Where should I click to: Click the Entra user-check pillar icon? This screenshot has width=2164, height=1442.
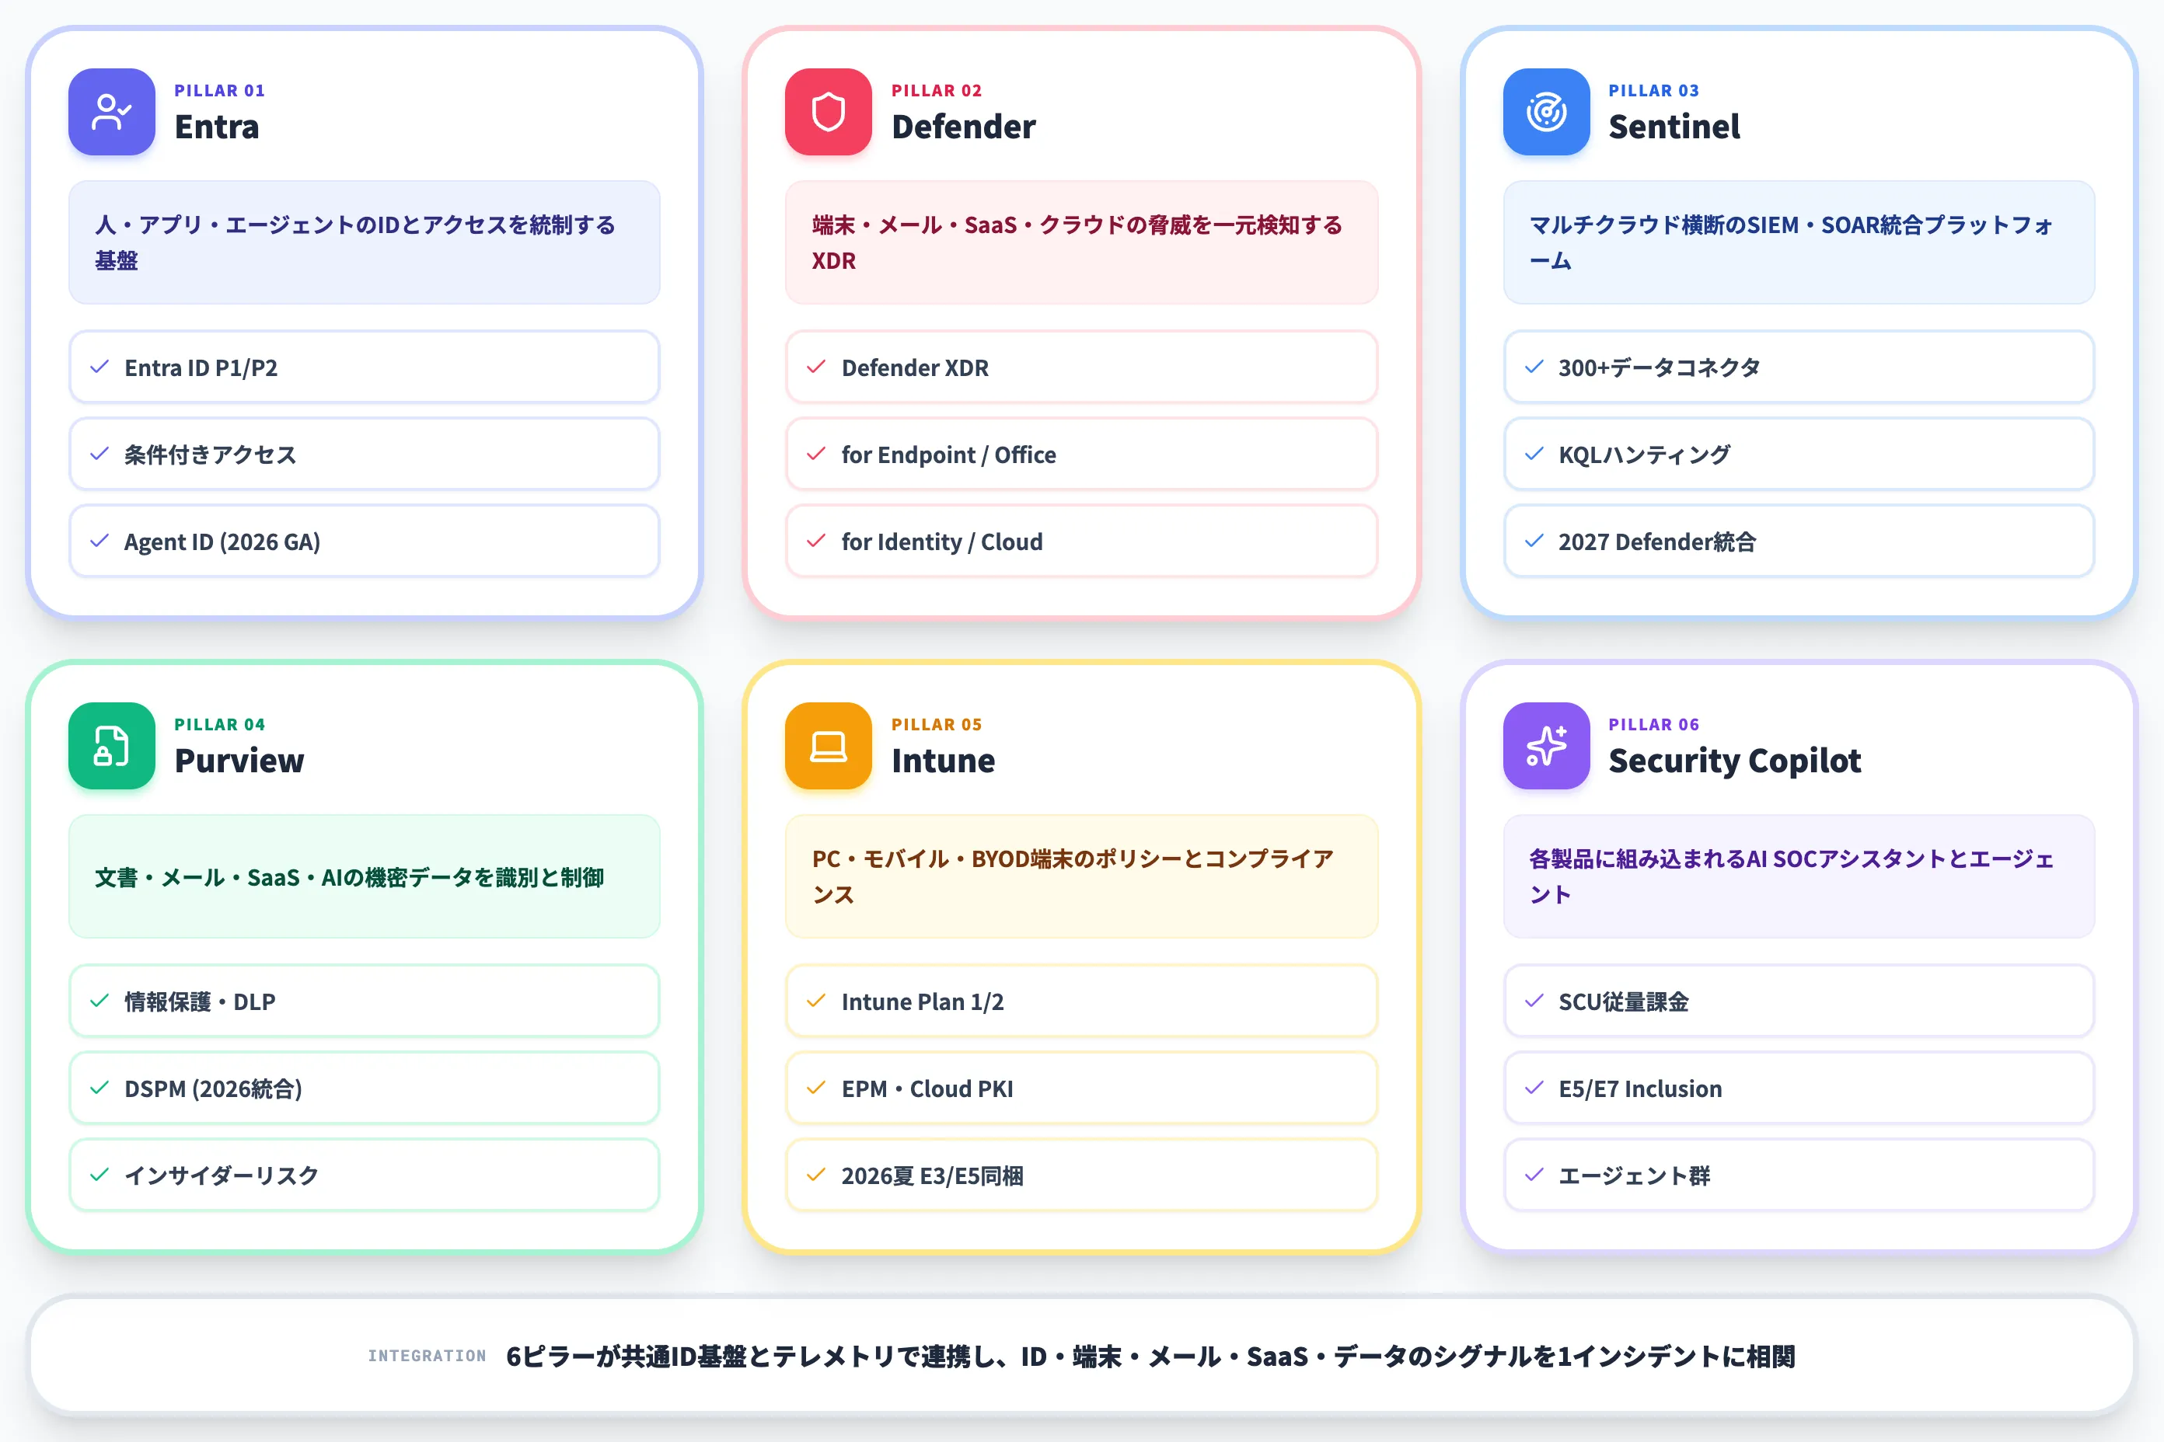pyautogui.click(x=111, y=111)
